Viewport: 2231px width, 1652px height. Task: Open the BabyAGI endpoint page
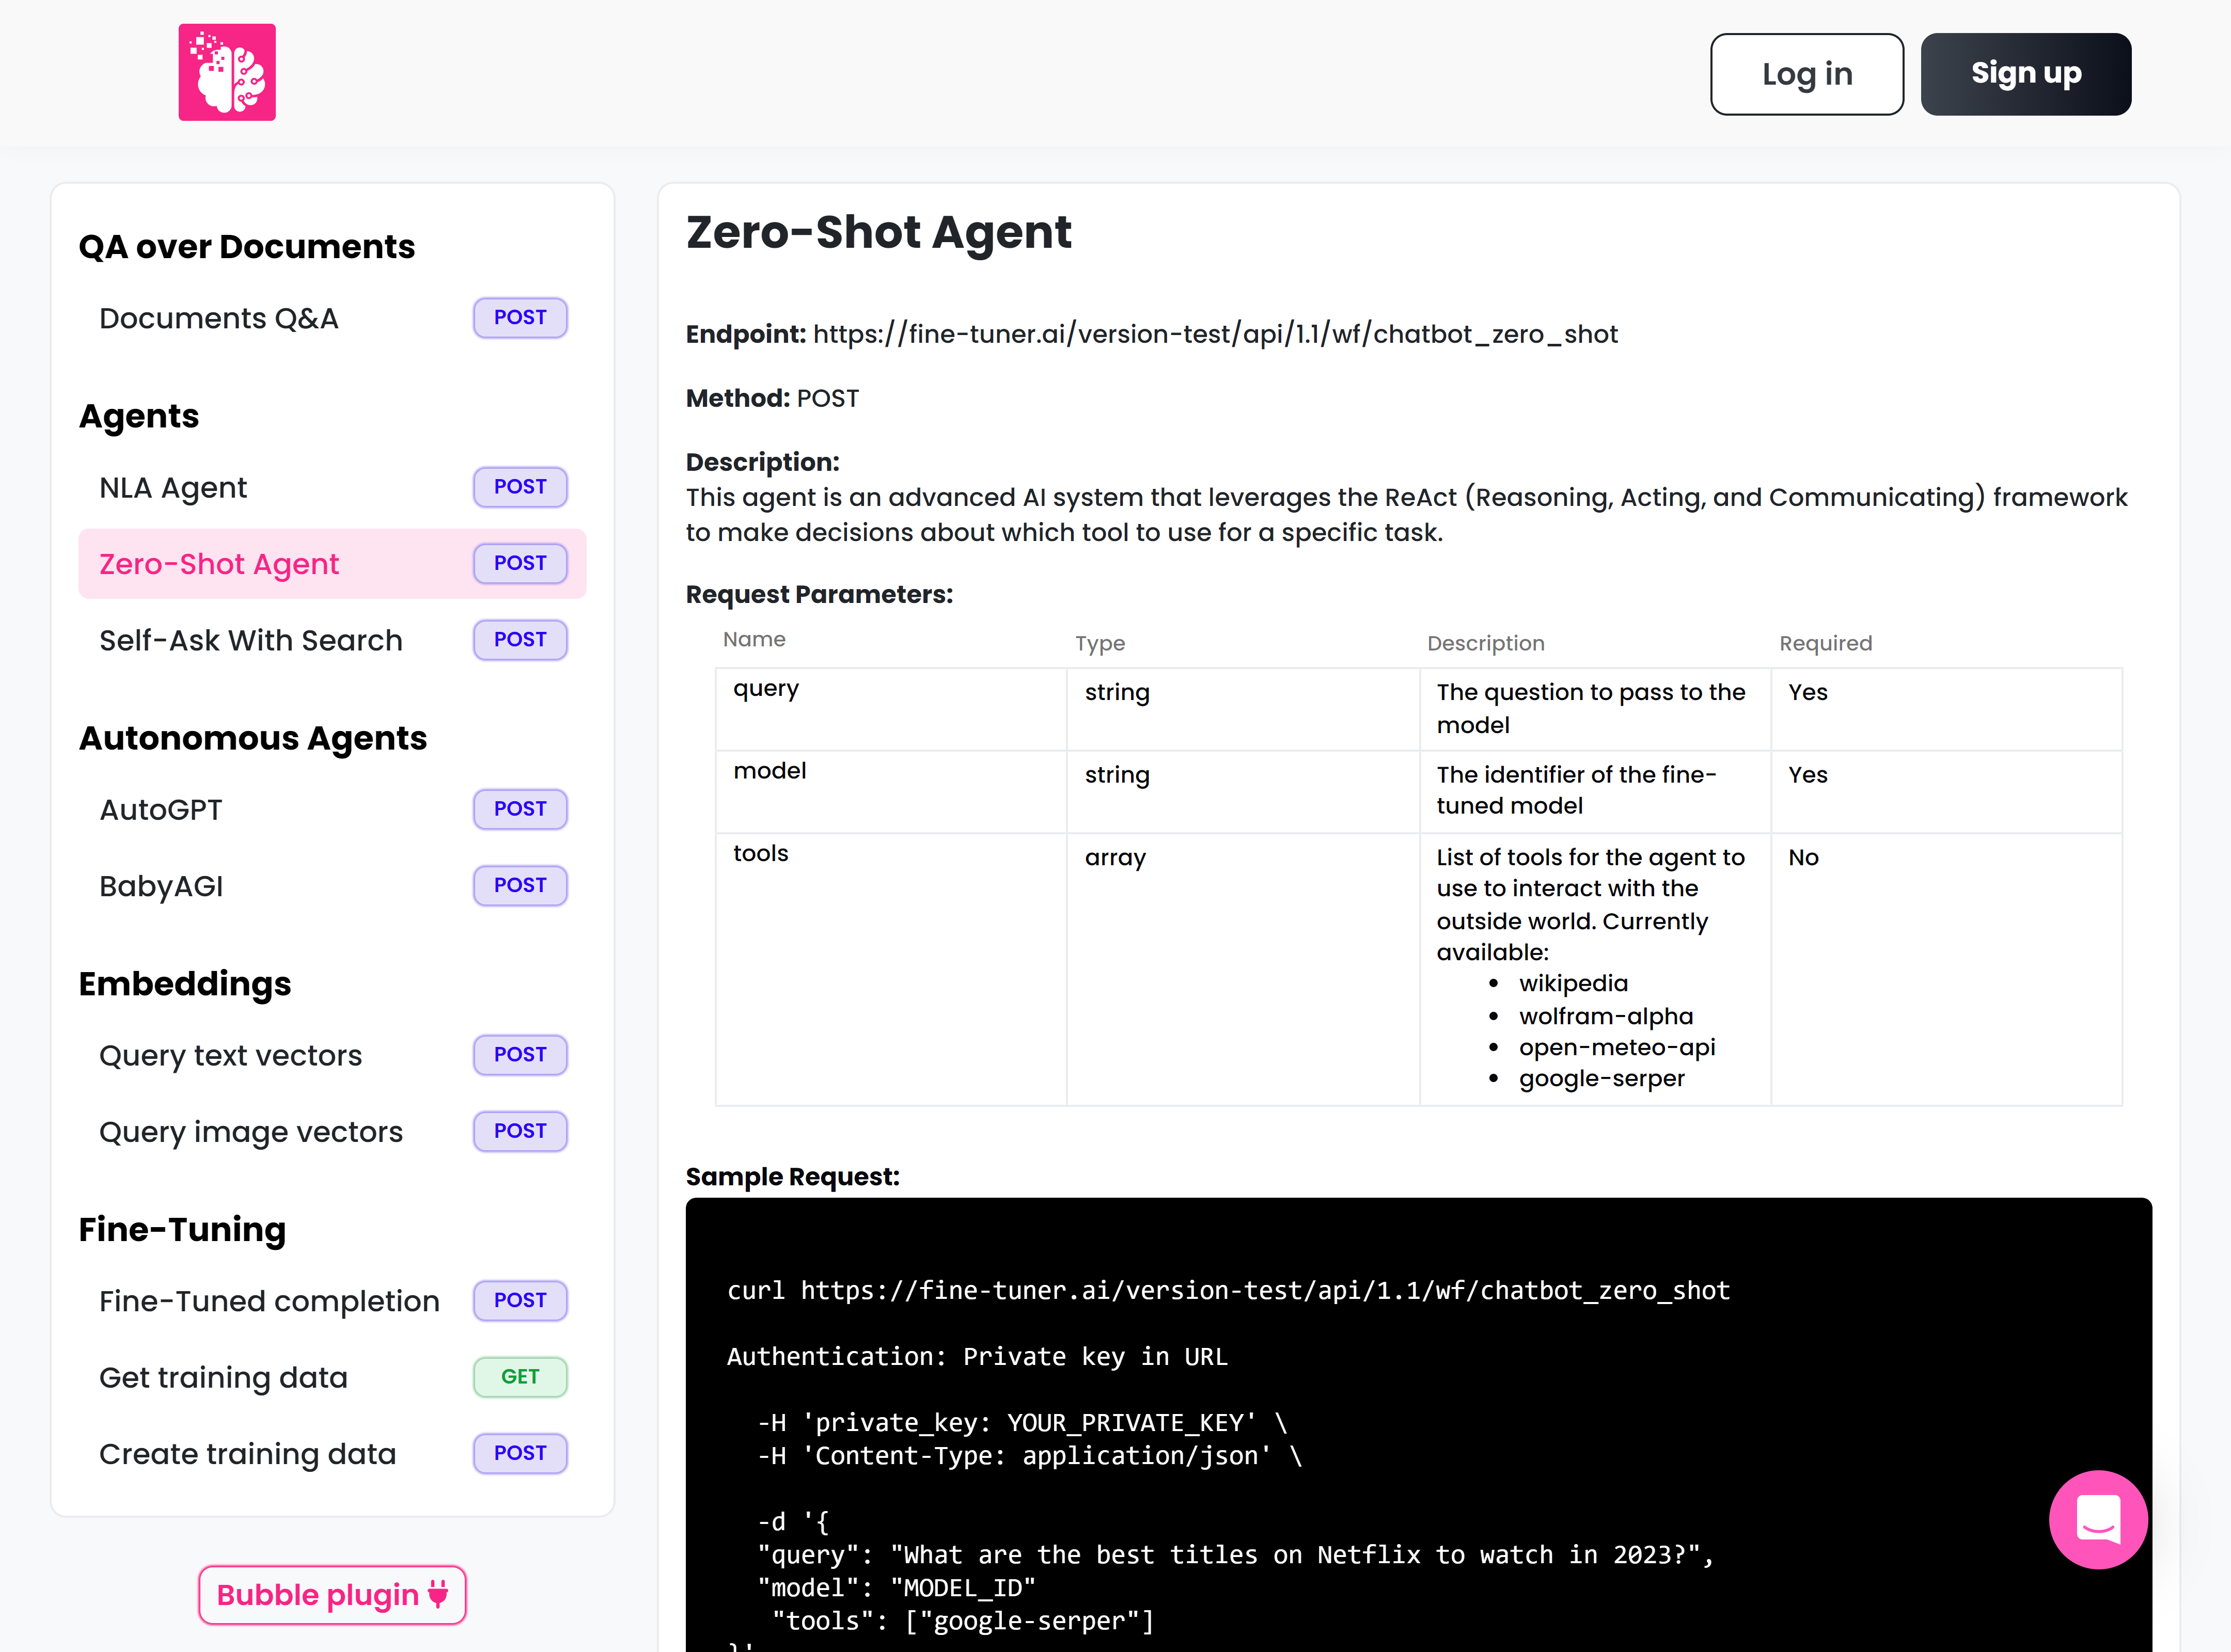coord(161,886)
